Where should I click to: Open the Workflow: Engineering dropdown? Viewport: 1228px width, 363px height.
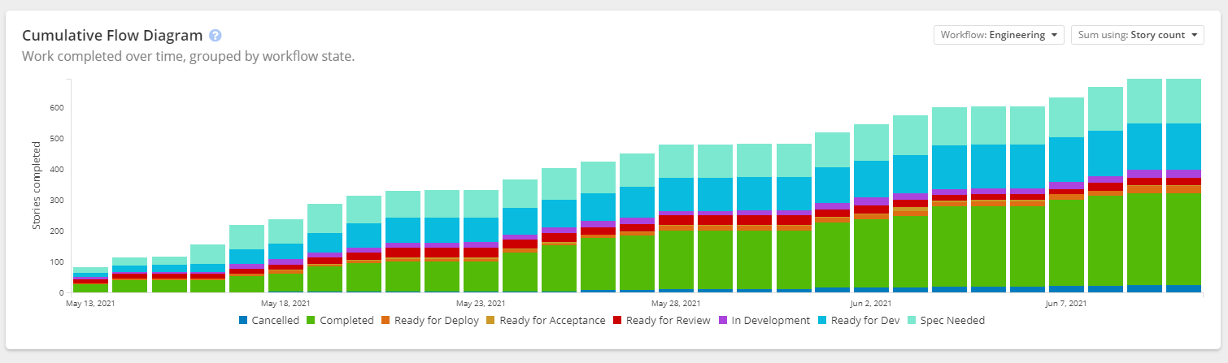(999, 35)
